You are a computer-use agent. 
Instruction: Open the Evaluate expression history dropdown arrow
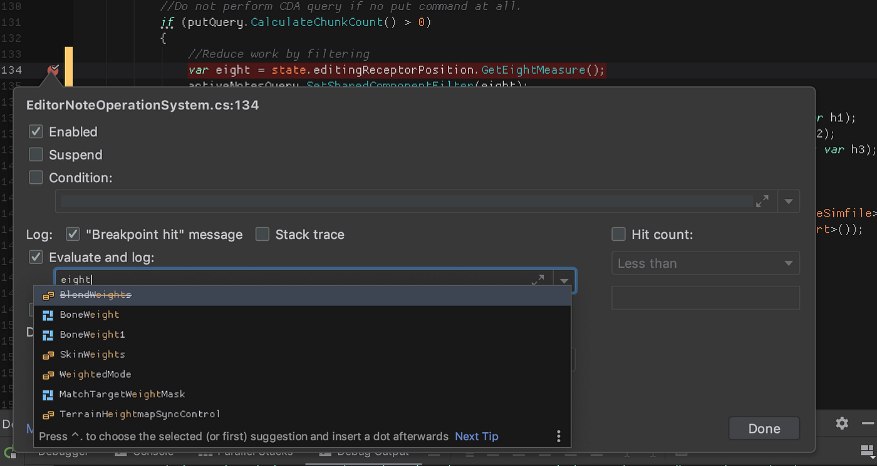point(563,280)
